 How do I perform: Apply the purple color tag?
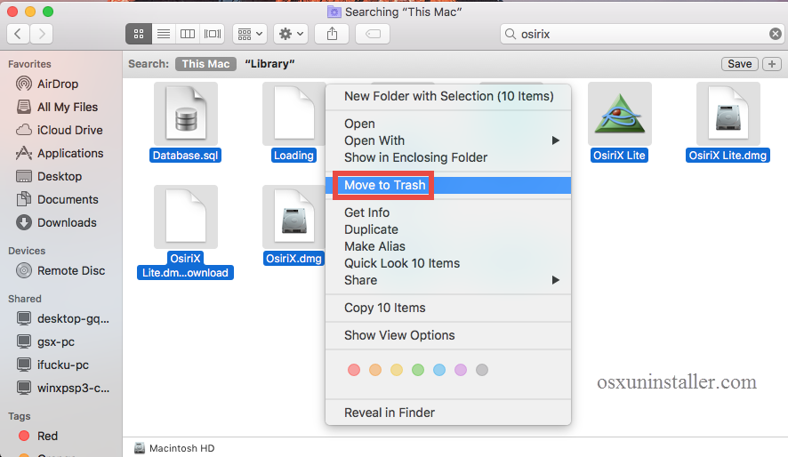pos(461,370)
